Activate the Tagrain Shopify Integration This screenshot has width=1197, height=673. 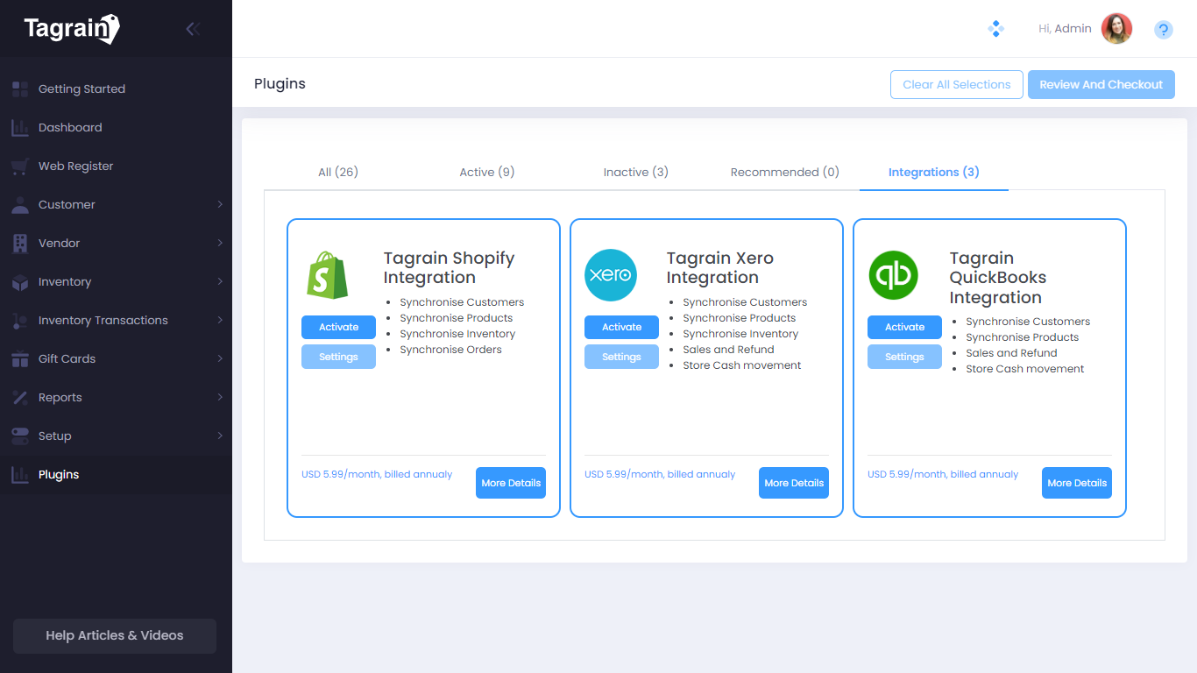pos(338,327)
